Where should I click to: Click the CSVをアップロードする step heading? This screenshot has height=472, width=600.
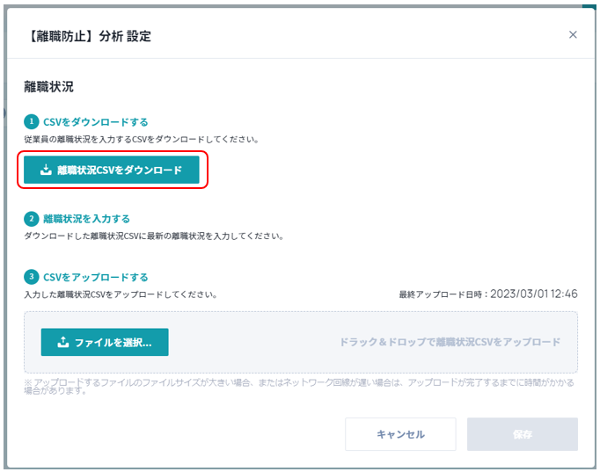click(96, 277)
